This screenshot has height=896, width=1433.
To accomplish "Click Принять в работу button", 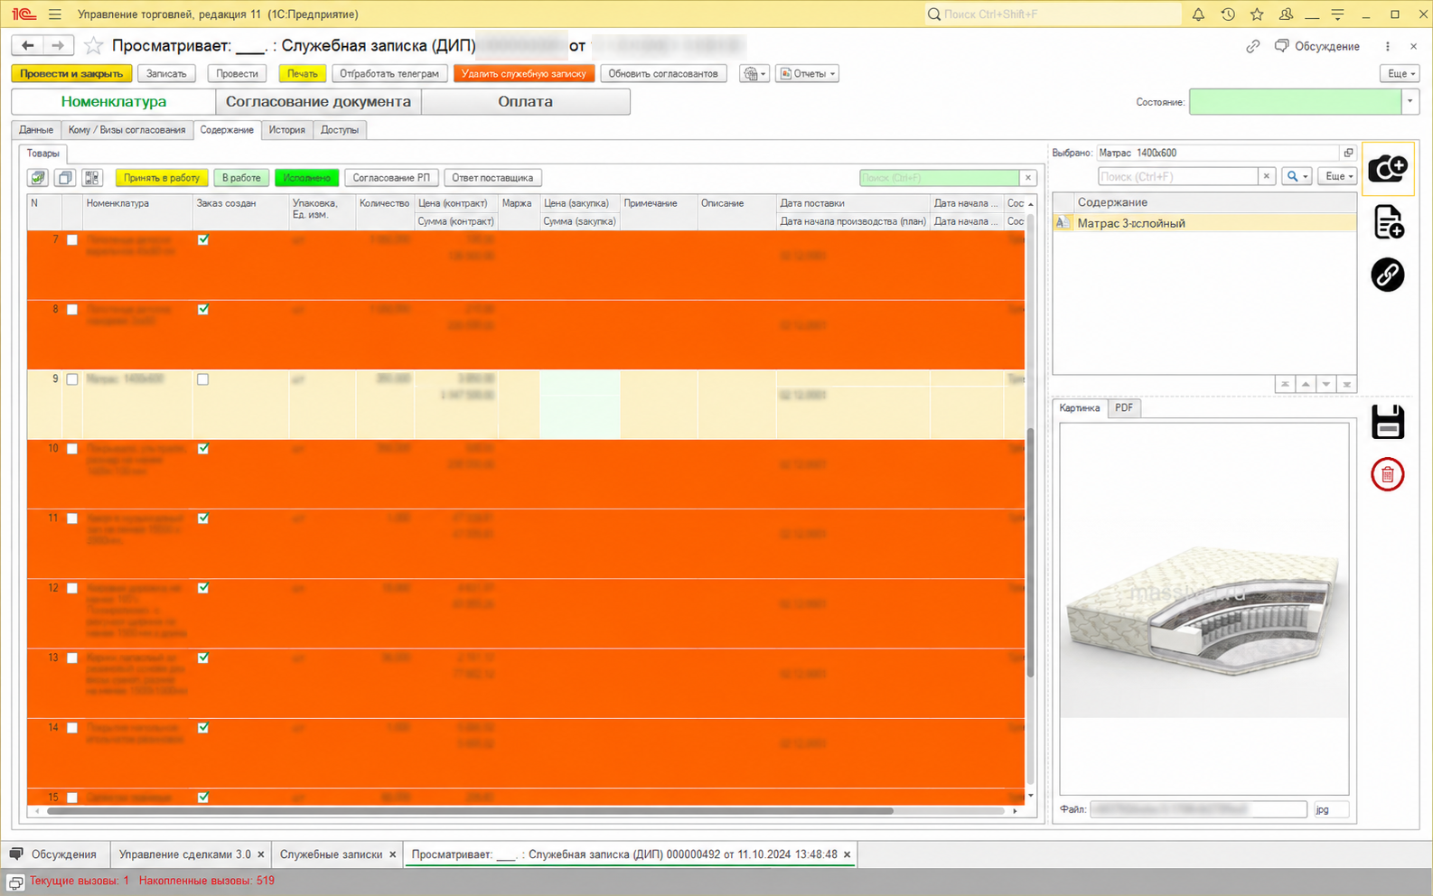I will pos(162,178).
